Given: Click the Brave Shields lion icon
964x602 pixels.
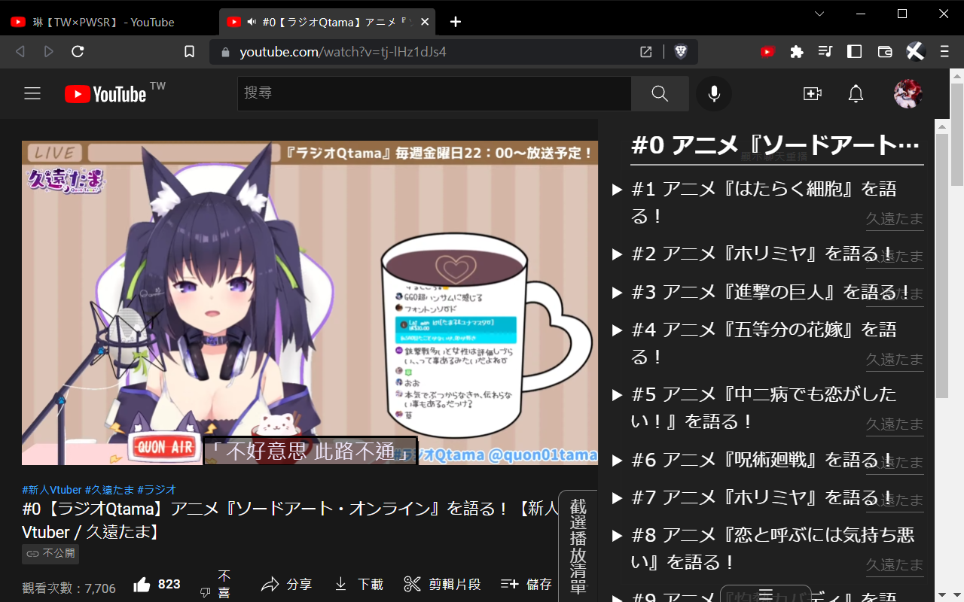Looking at the screenshot, I should pos(681,52).
